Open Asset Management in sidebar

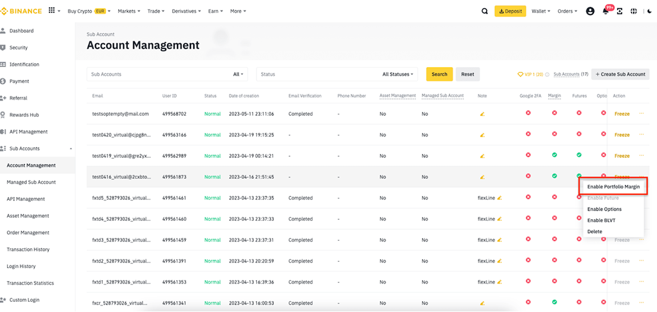pyautogui.click(x=27, y=216)
